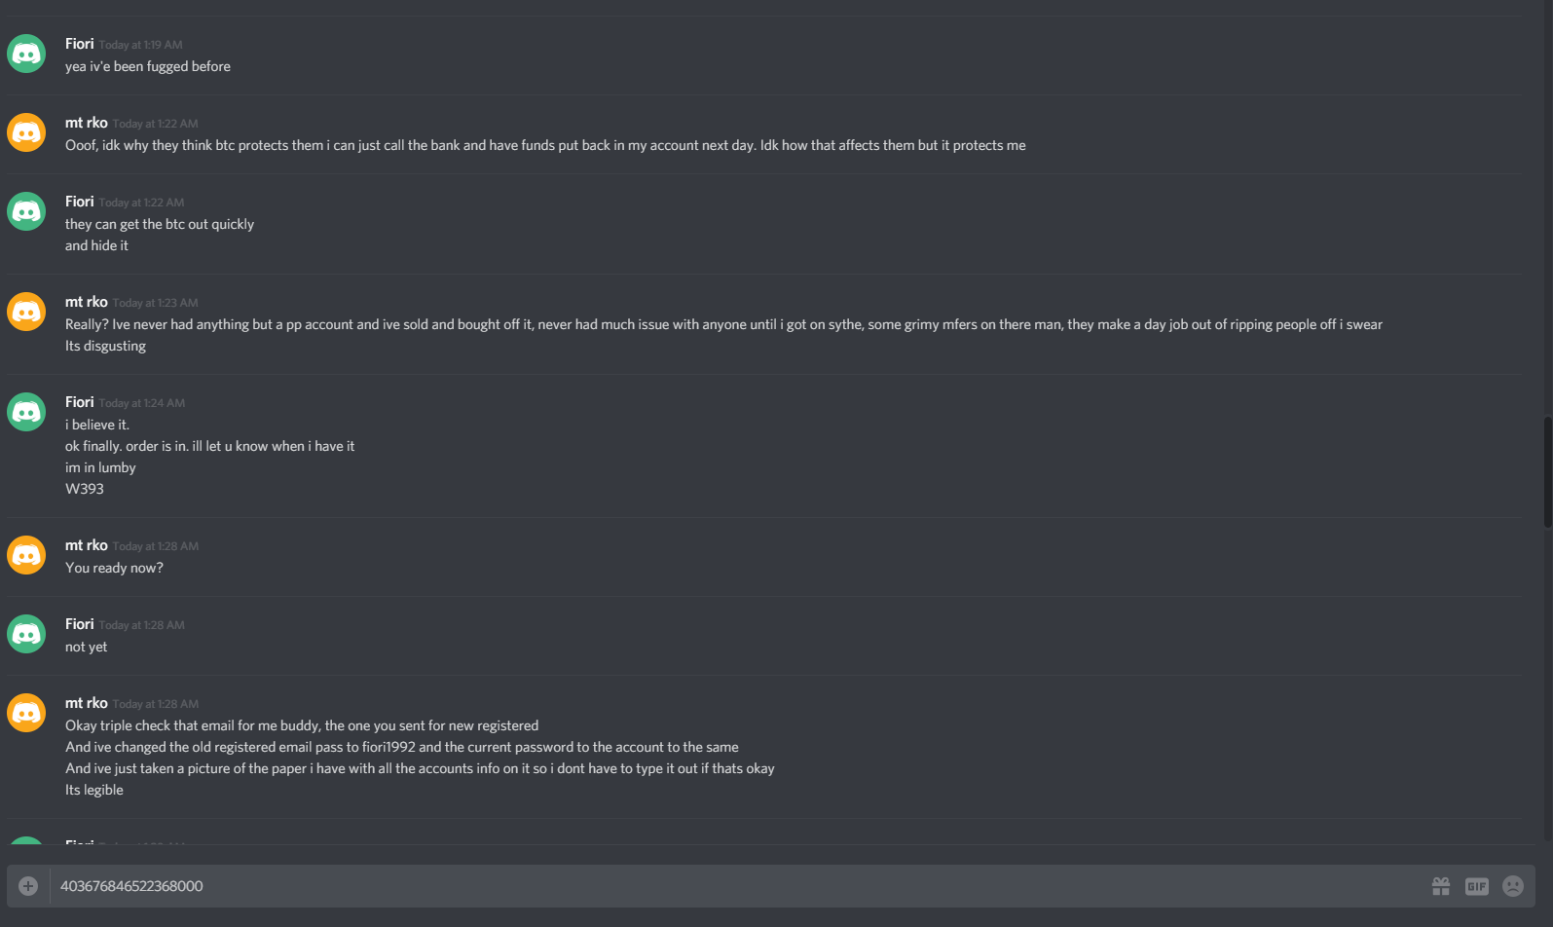Screen dimensions: 1553x927
Task: Click username mt rko above 'You ready now?'
Action: pyautogui.click(x=87, y=545)
